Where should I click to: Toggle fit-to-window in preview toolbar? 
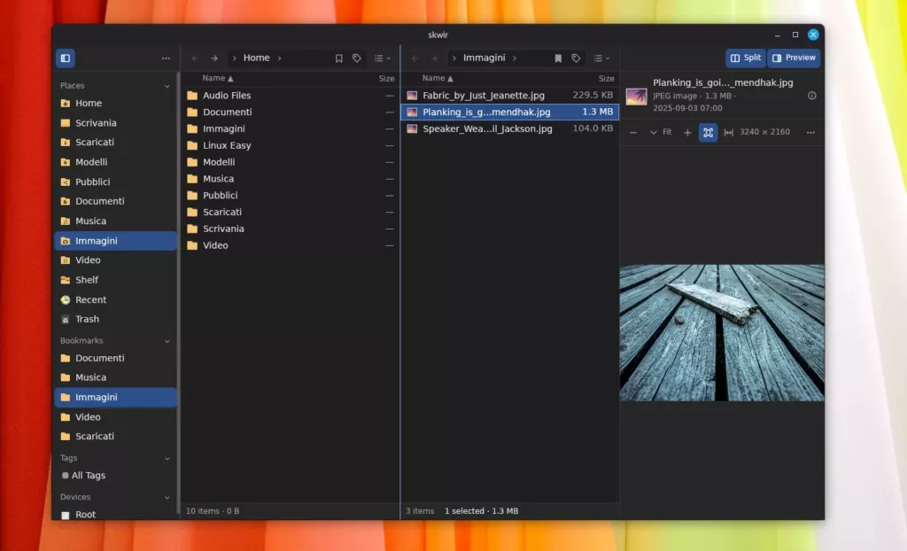(708, 133)
